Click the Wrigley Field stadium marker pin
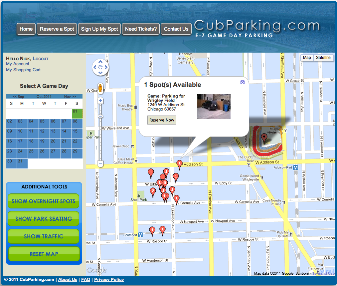 coord(264,138)
